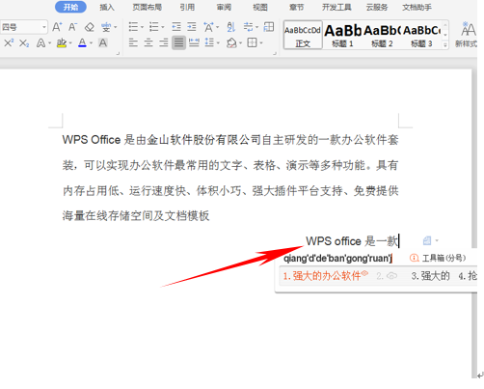
Task: Insert a bulleted list
Action: pos(133,27)
